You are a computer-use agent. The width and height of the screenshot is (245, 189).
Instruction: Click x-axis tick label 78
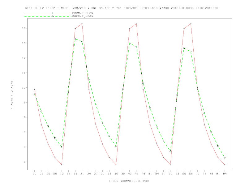click(x=211, y=174)
